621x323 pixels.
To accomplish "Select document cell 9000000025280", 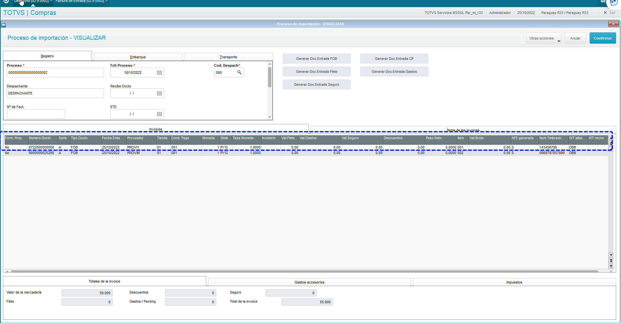I will 43,153.
